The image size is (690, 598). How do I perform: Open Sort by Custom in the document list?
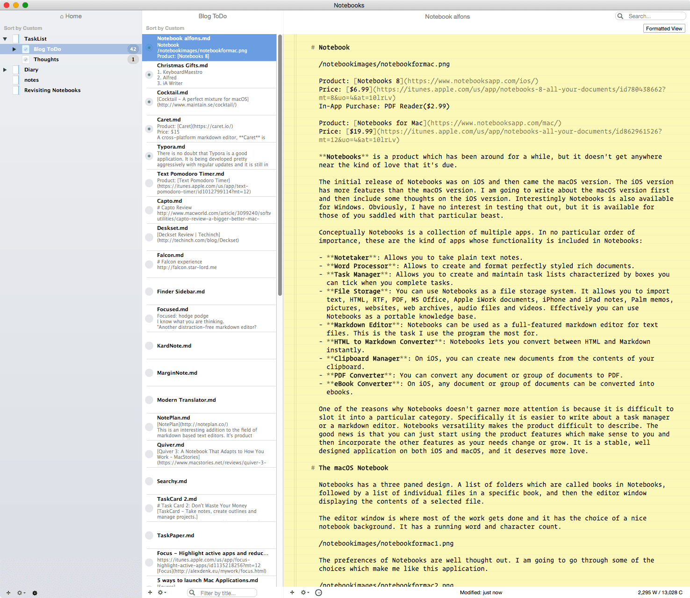pyautogui.click(x=165, y=28)
